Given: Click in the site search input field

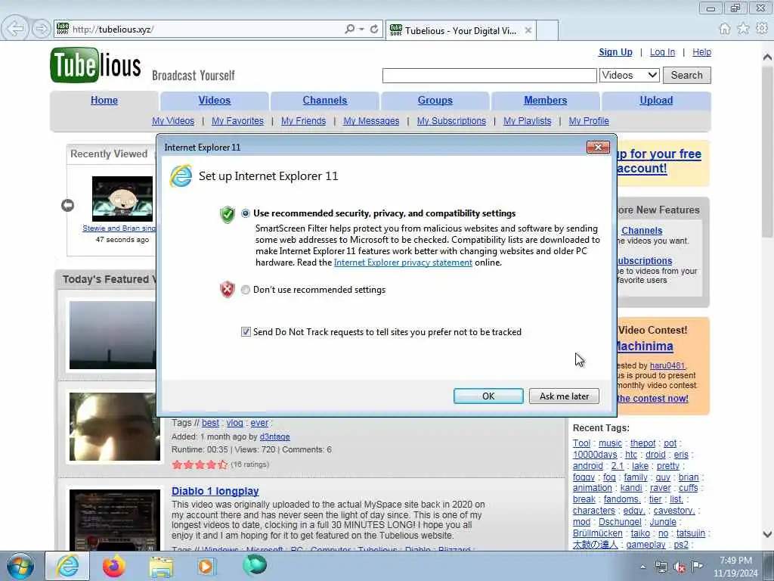Looking at the screenshot, I should 489,76.
